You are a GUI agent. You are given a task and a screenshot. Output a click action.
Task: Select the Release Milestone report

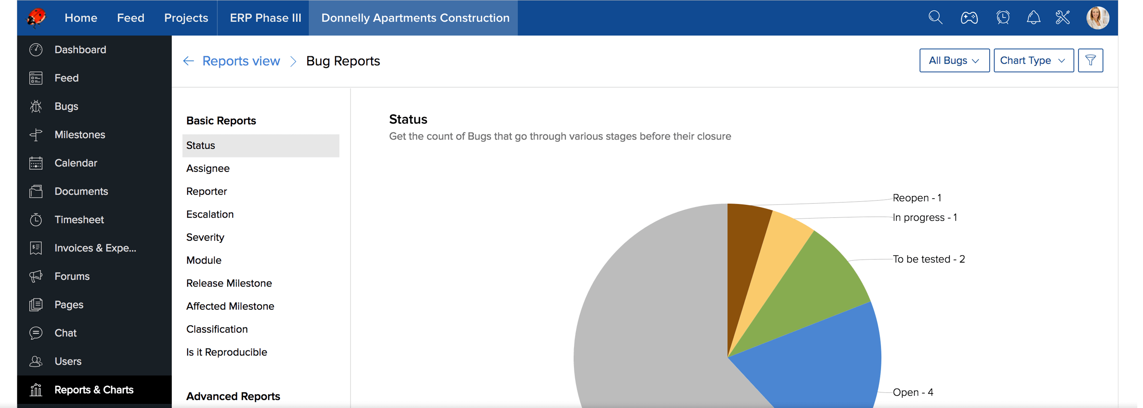pyautogui.click(x=229, y=283)
